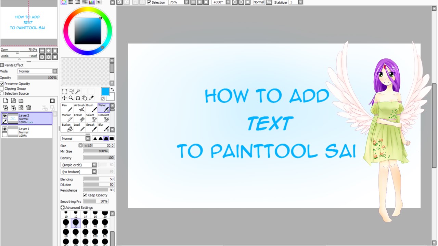Select brush size 35 preset
The height and width of the screenshot is (246, 438).
pyautogui.click(x=85, y=223)
